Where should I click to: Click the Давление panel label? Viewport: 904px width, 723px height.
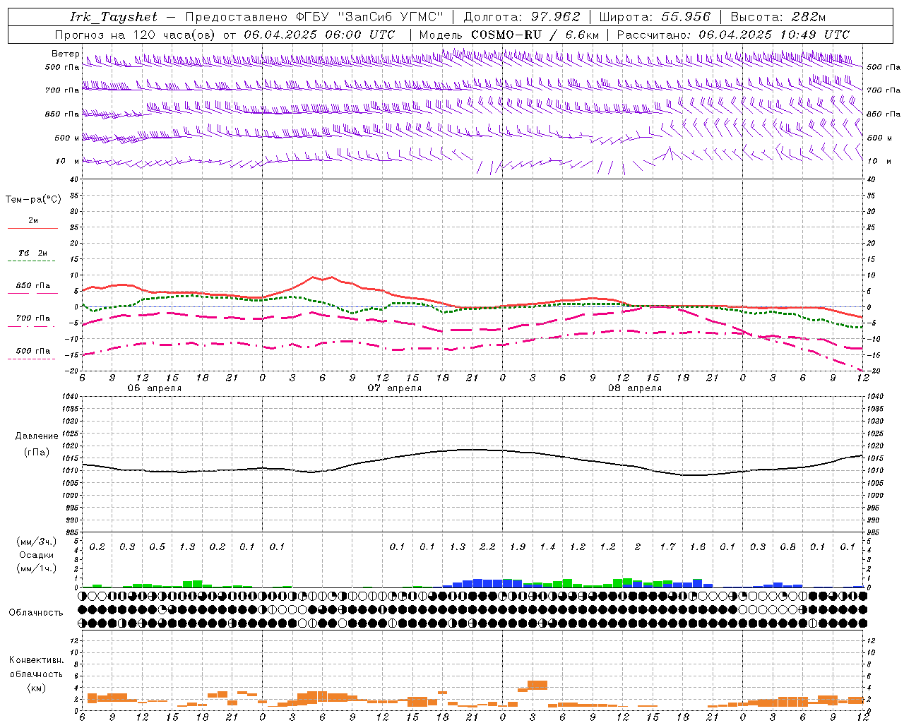[x=37, y=436]
